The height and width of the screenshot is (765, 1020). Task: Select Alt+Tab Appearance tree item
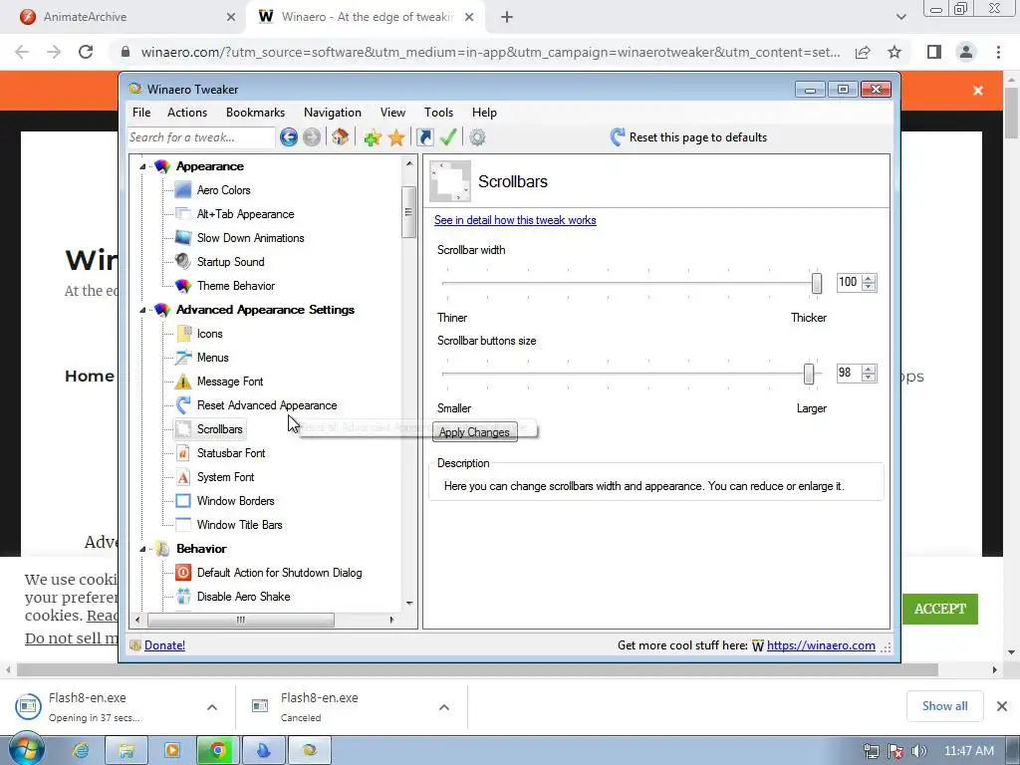point(245,214)
